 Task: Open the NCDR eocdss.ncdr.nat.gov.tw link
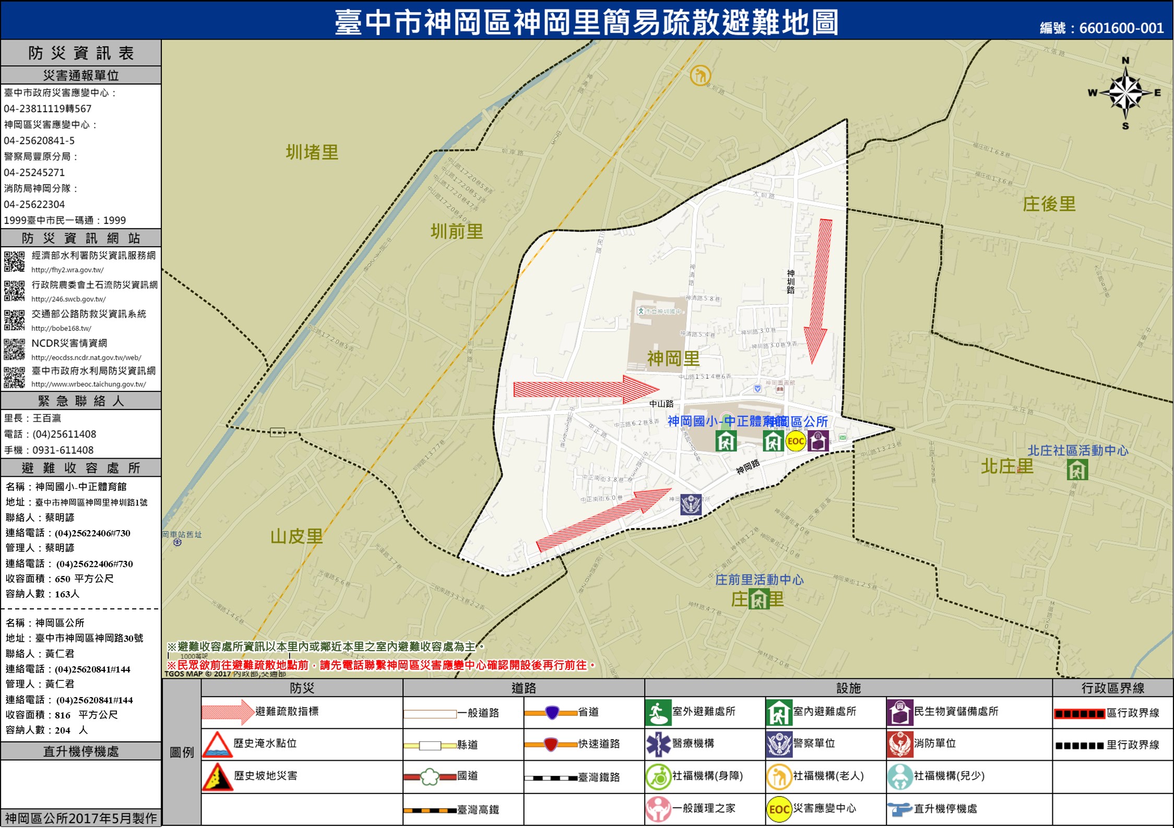coord(86,358)
